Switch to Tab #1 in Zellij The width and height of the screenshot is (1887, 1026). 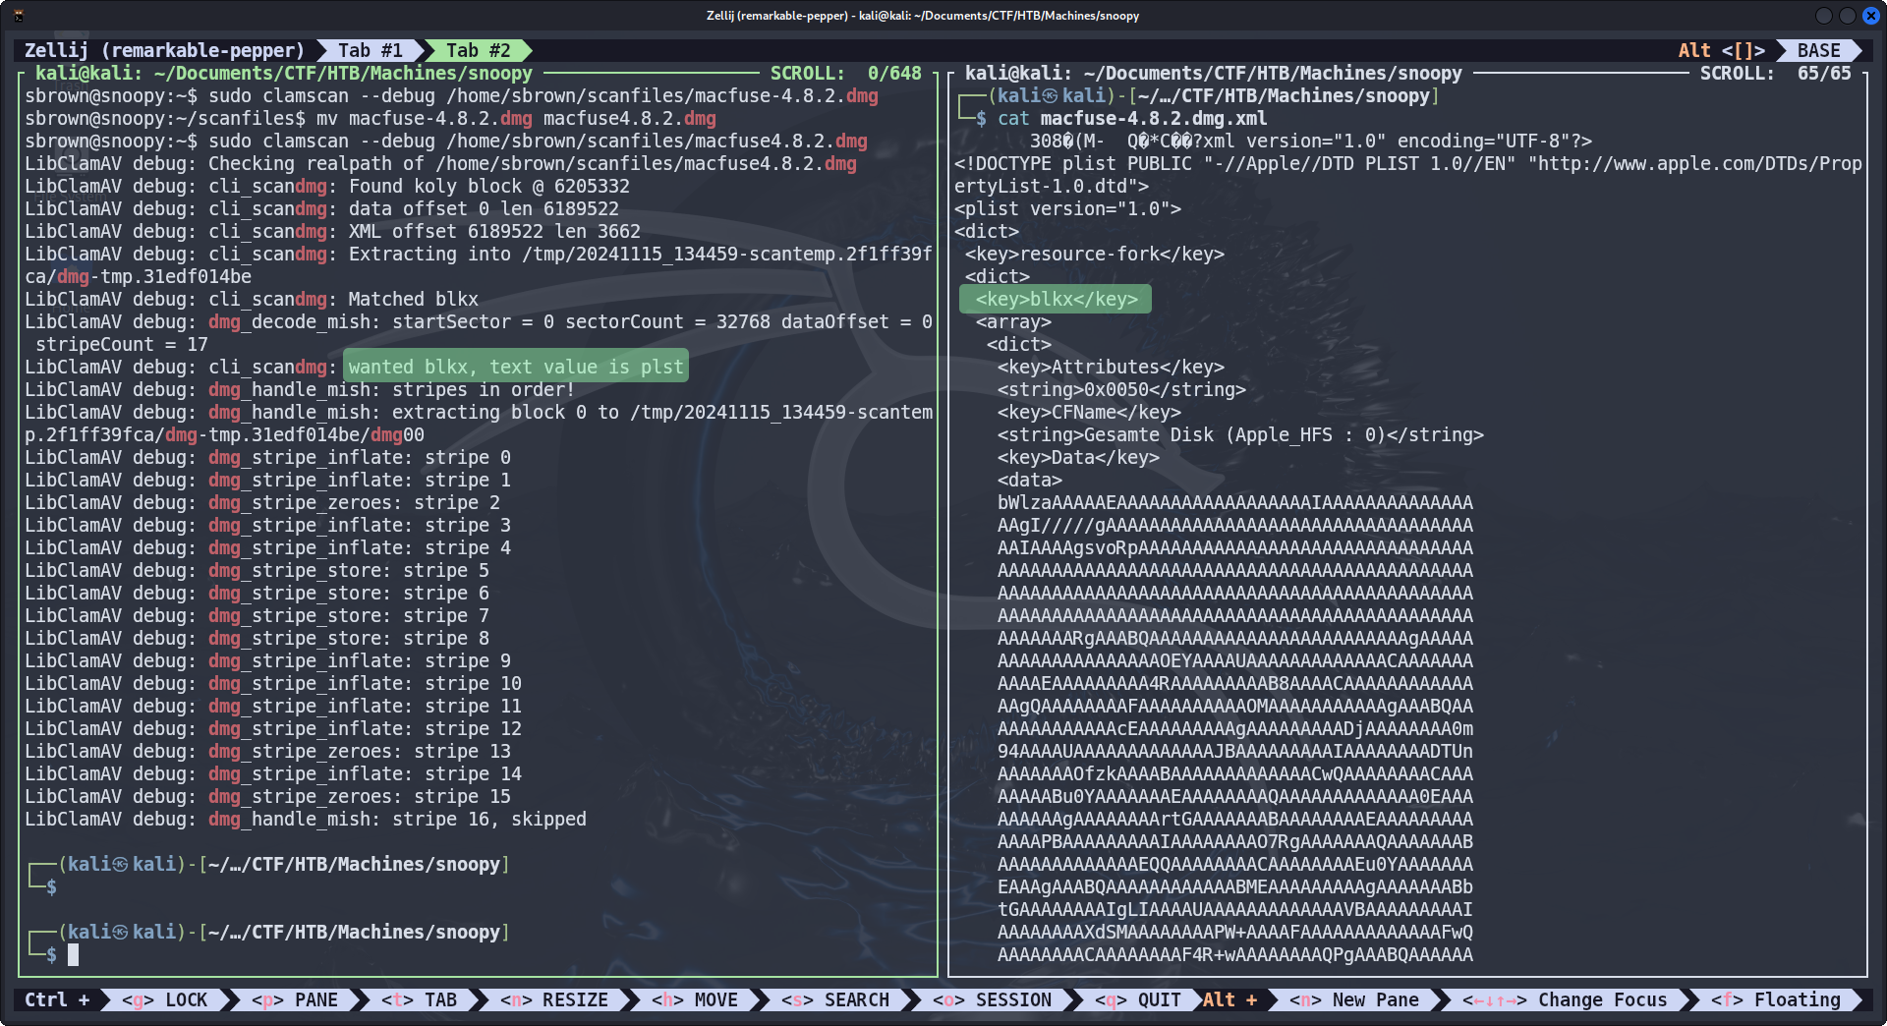(x=370, y=50)
